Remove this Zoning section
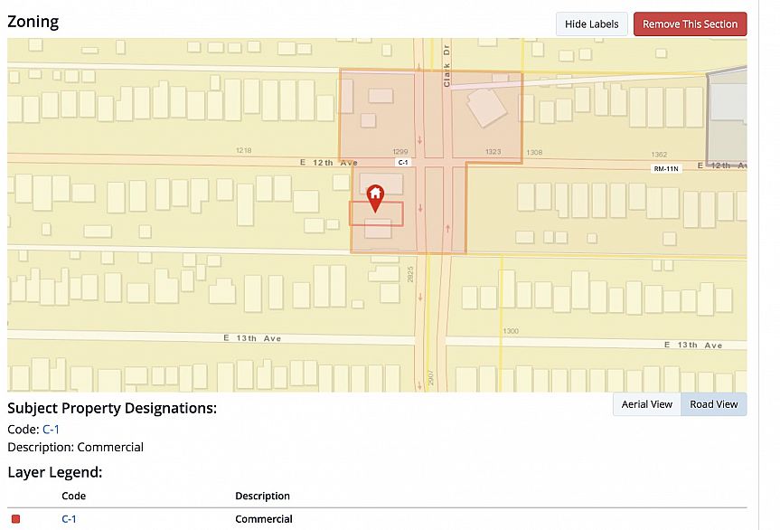Screen dimensions: 780x530 (x=690, y=24)
